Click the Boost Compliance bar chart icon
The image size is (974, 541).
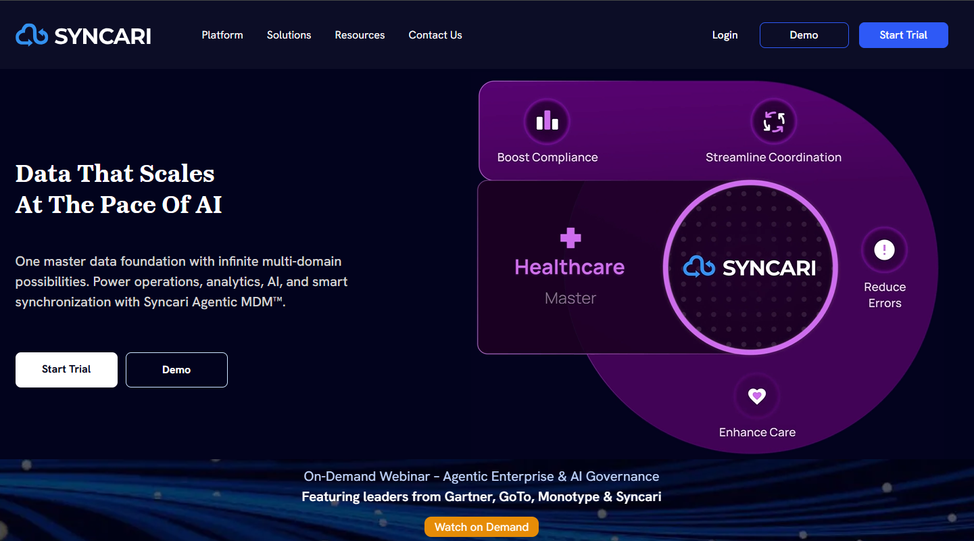pos(547,122)
